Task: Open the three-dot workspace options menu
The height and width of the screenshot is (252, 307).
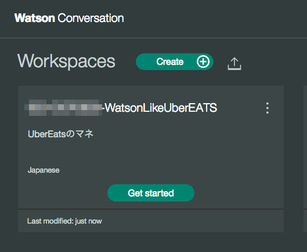Action: (x=268, y=108)
